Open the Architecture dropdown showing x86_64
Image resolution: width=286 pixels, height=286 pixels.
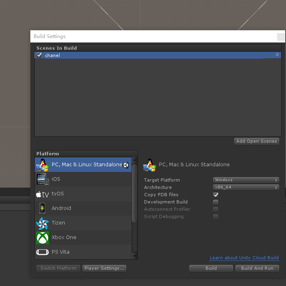pos(246,187)
